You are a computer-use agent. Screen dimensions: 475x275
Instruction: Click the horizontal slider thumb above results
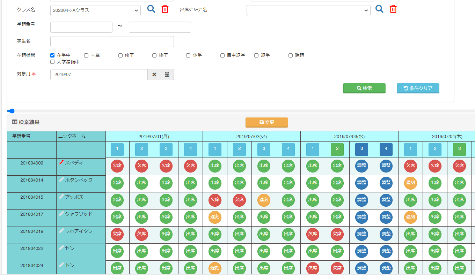(x=11, y=111)
